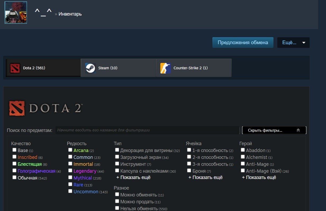This screenshot has width=326, height=211.
Task: Toggle the Обычная quality checkbox
Action: [14, 177]
